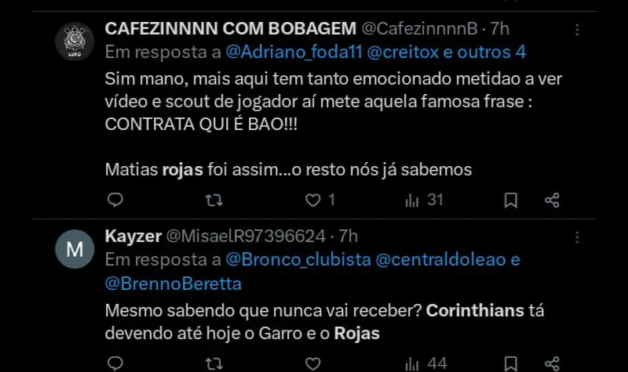Viewport: 628px width, 372px height.
Task: Like the tweet about Matias rojas
Action: point(313,200)
